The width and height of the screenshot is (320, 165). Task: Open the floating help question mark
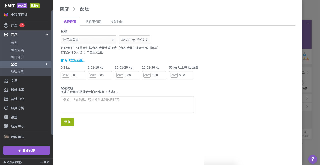coord(313,159)
